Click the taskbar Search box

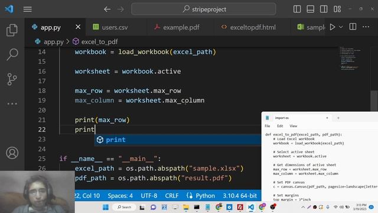[x=125, y=207]
